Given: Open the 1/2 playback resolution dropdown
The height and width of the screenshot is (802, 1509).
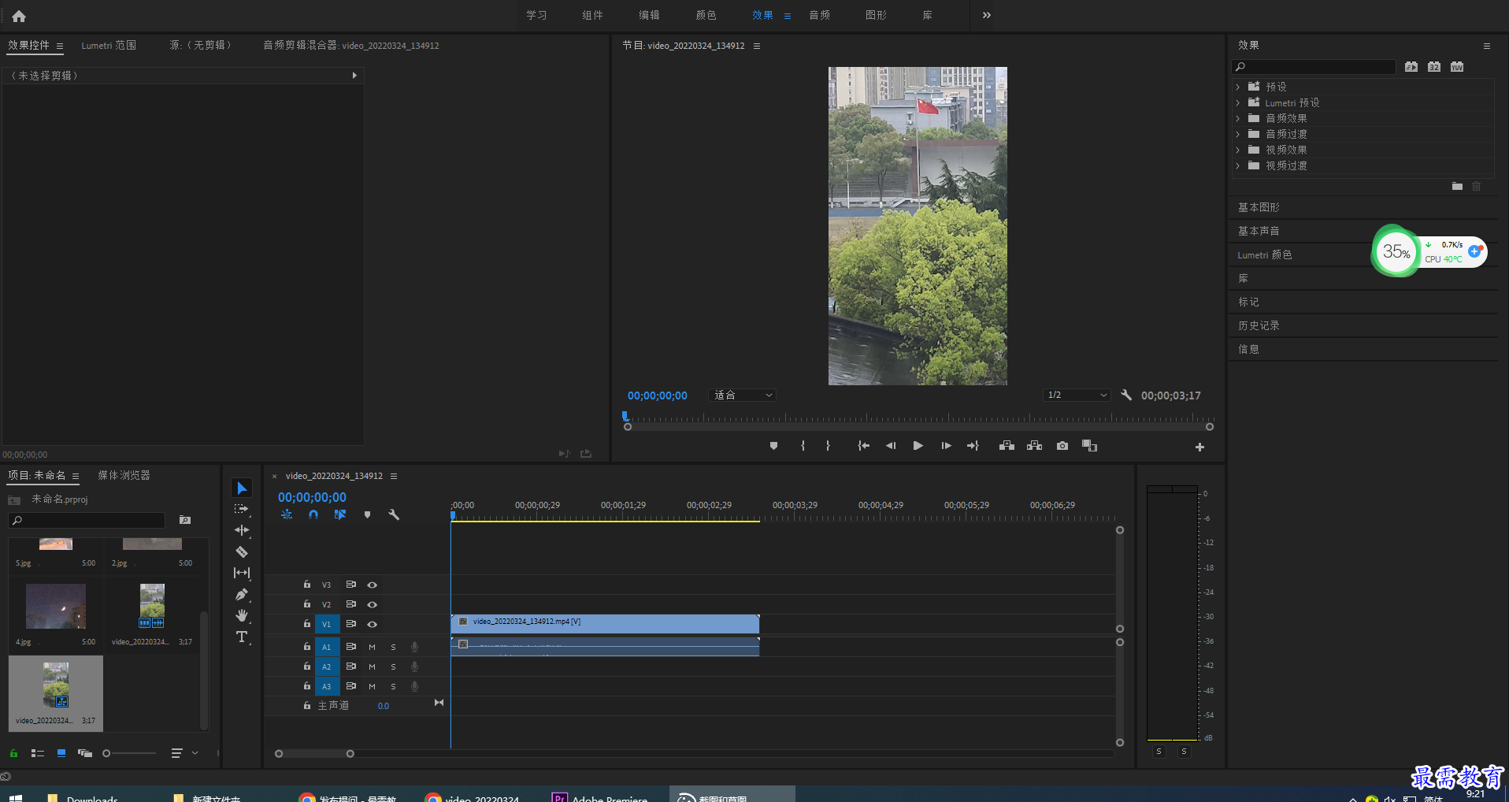Looking at the screenshot, I should (x=1077, y=395).
